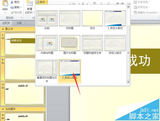Click the Text Direction (文字方向) icon

[135, 2]
